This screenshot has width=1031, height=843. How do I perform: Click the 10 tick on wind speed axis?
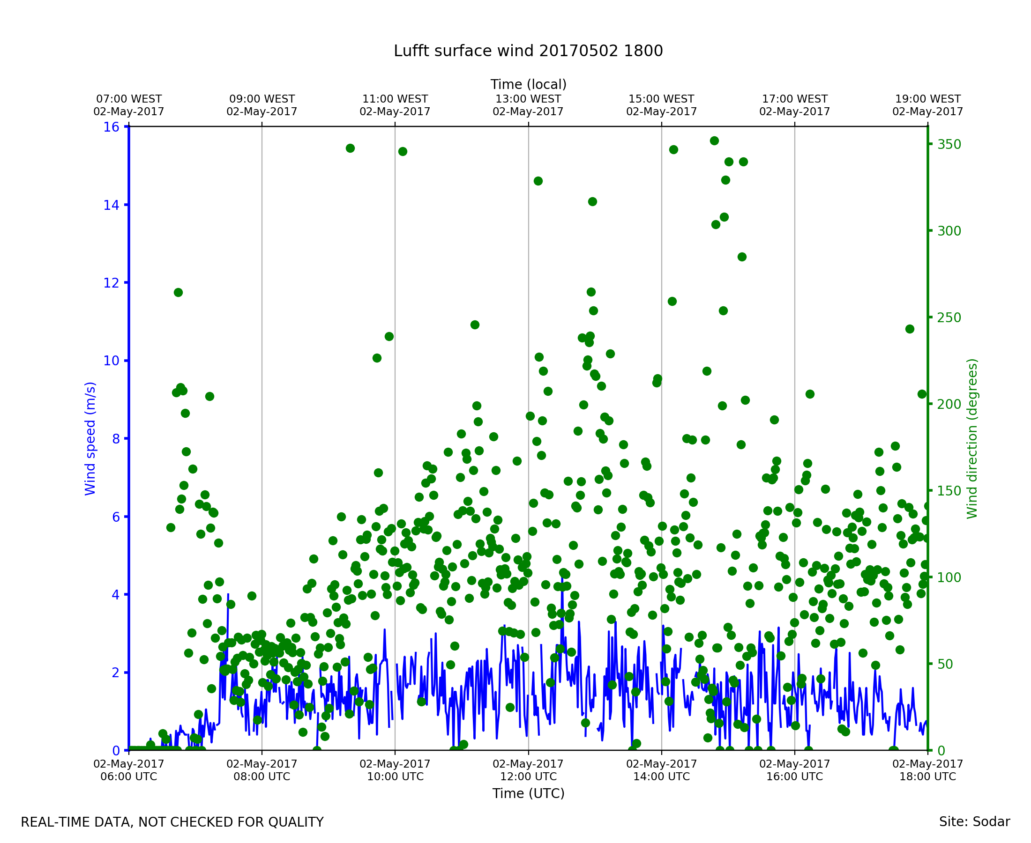point(111,361)
